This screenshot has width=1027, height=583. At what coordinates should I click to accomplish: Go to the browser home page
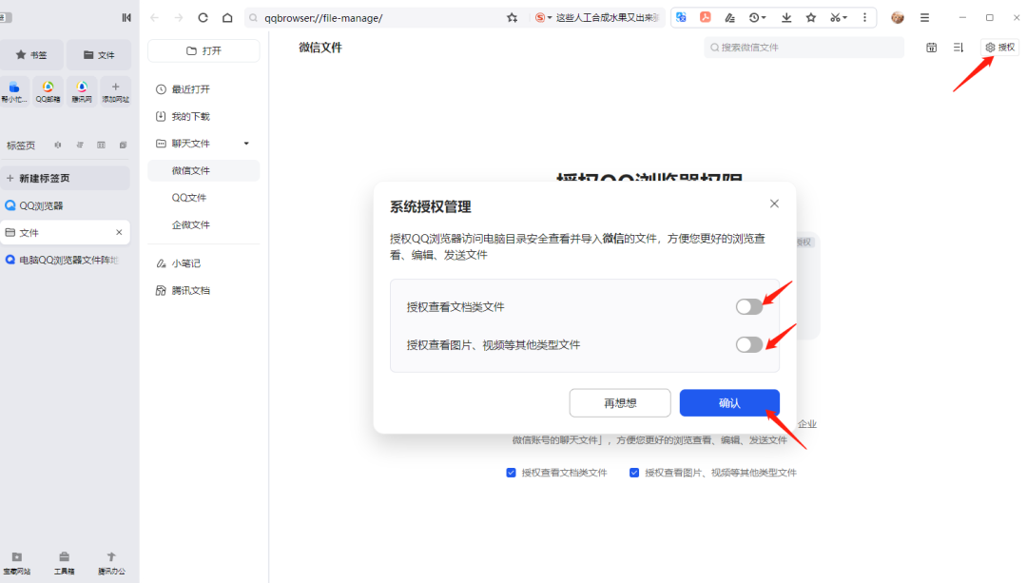pos(227,18)
